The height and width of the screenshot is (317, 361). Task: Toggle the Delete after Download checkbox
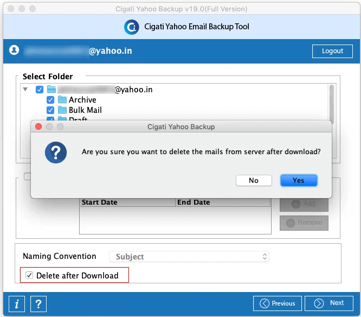[x=29, y=275]
